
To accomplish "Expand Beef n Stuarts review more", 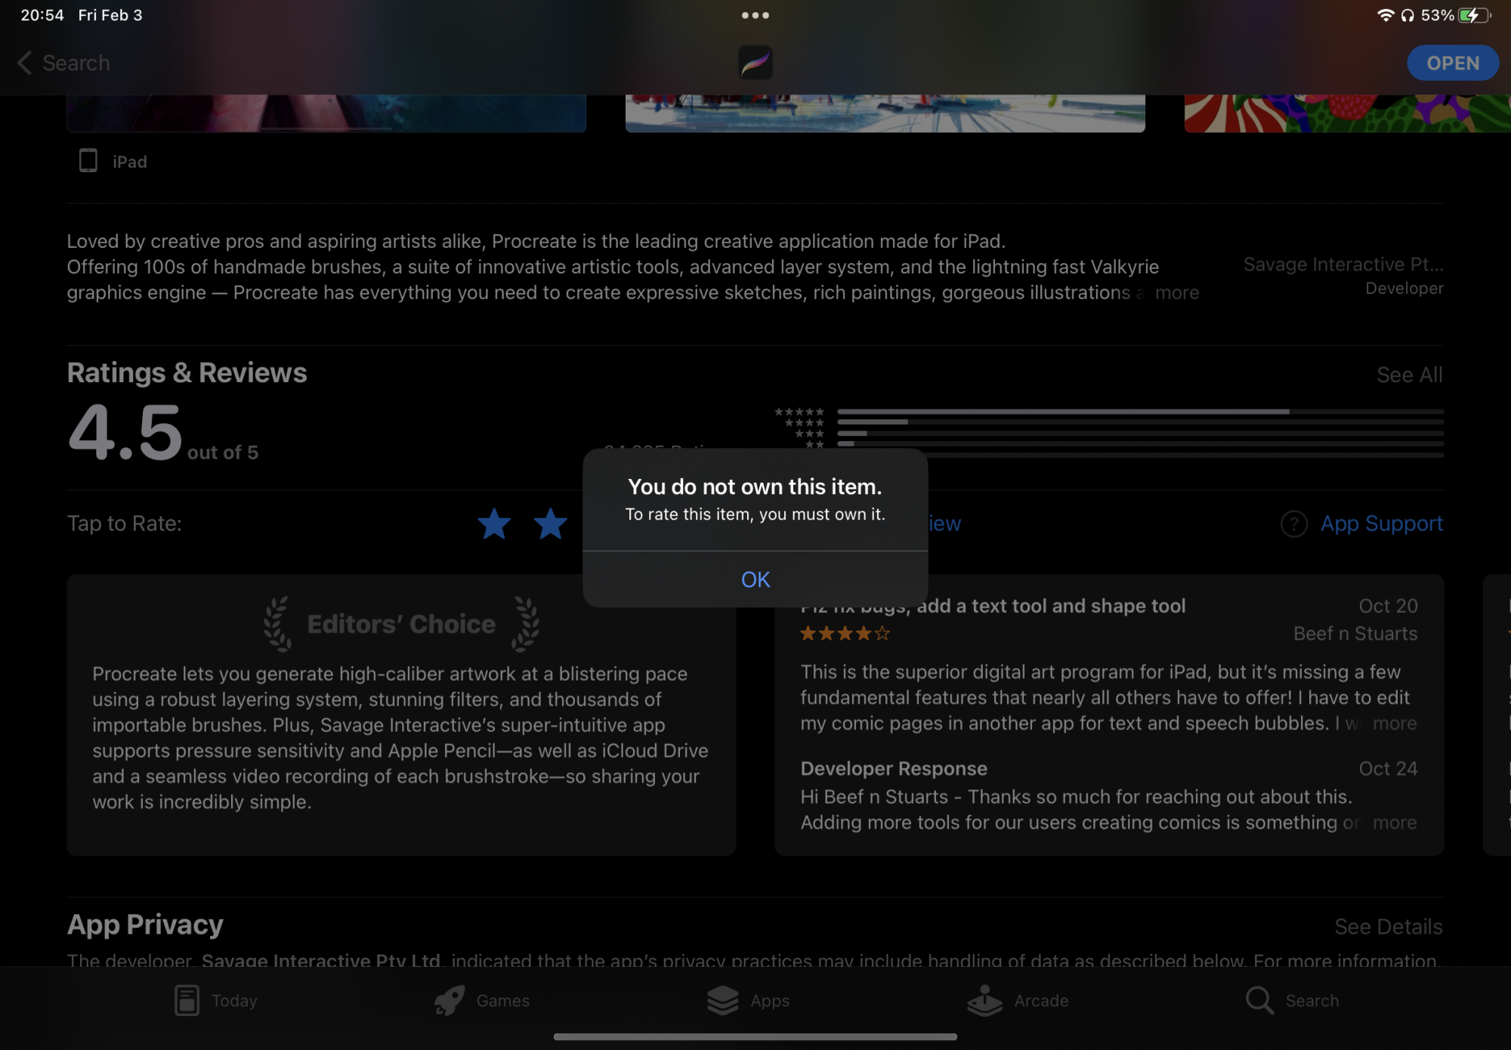I will tap(1394, 724).
